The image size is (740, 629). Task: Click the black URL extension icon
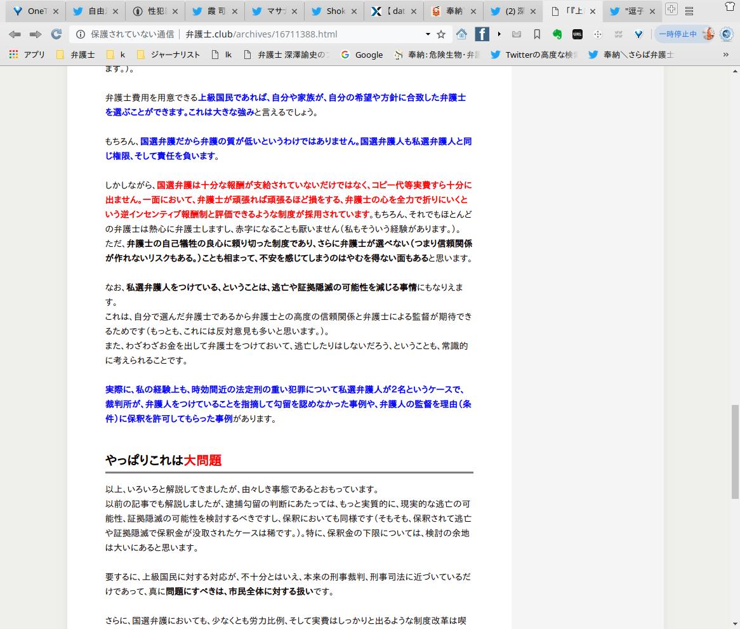(577, 34)
